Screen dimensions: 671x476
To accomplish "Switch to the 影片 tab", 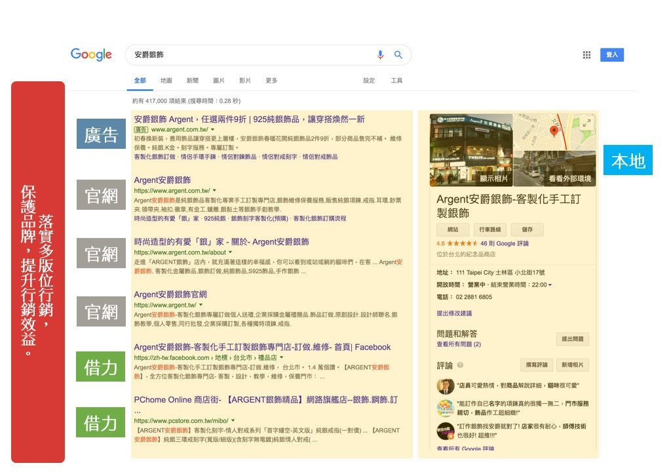I will tap(245, 81).
